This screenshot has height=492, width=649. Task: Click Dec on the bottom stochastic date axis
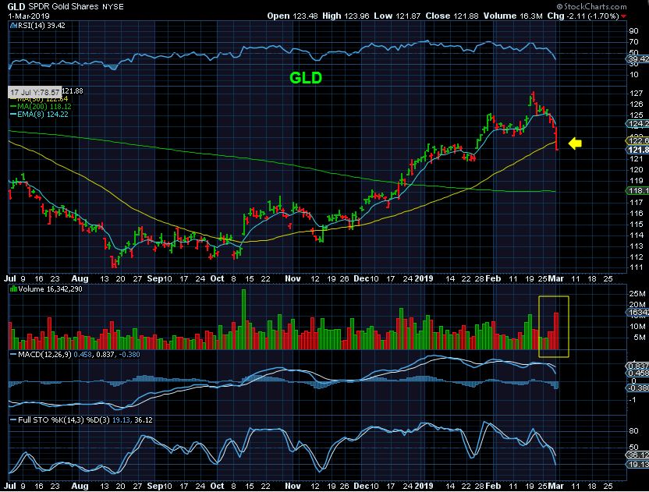click(361, 486)
